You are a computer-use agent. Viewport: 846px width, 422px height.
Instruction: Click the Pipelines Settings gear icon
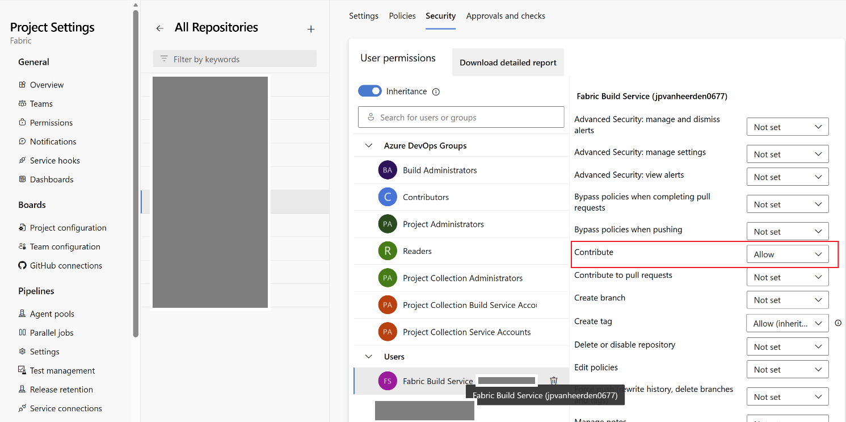point(22,352)
